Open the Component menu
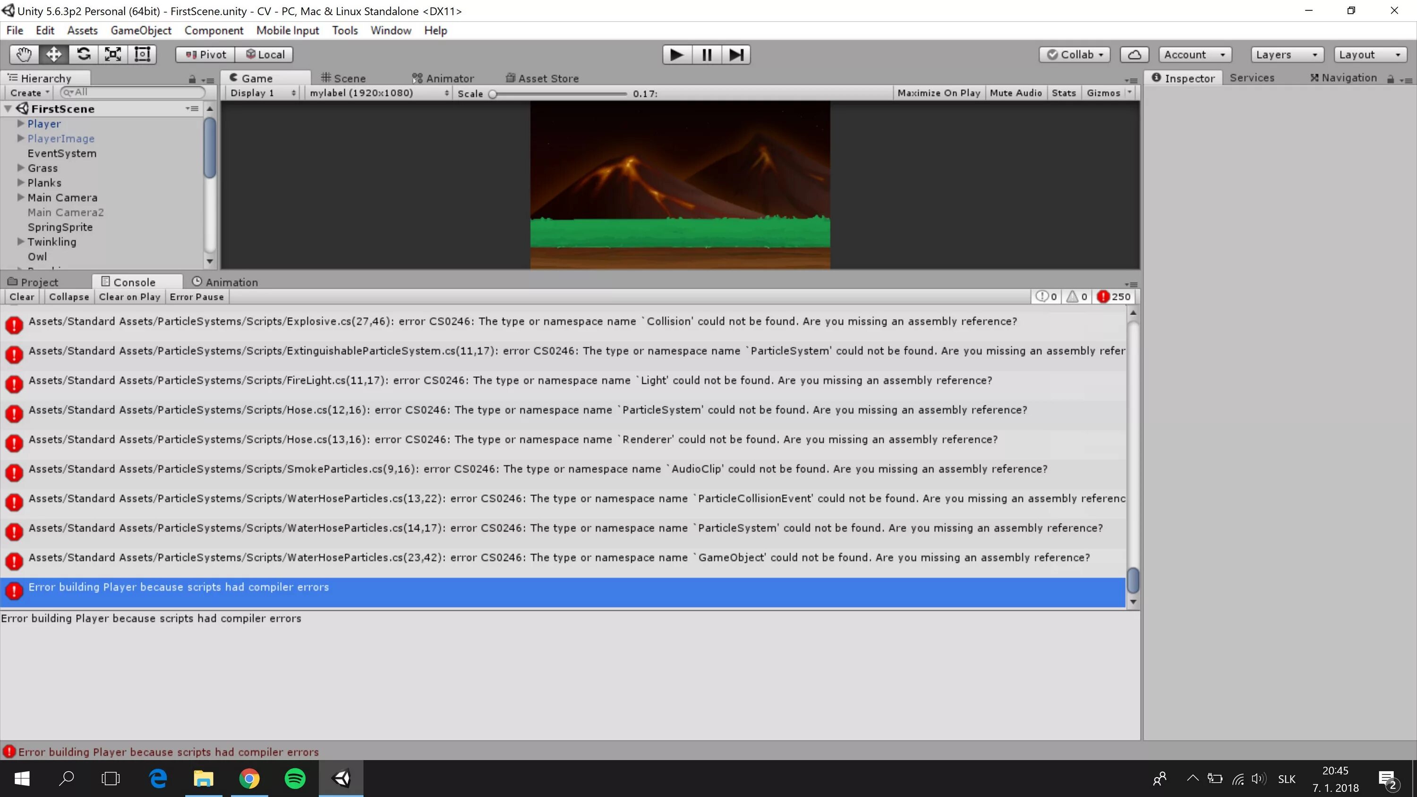The image size is (1417, 797). [x=213, y=30]
